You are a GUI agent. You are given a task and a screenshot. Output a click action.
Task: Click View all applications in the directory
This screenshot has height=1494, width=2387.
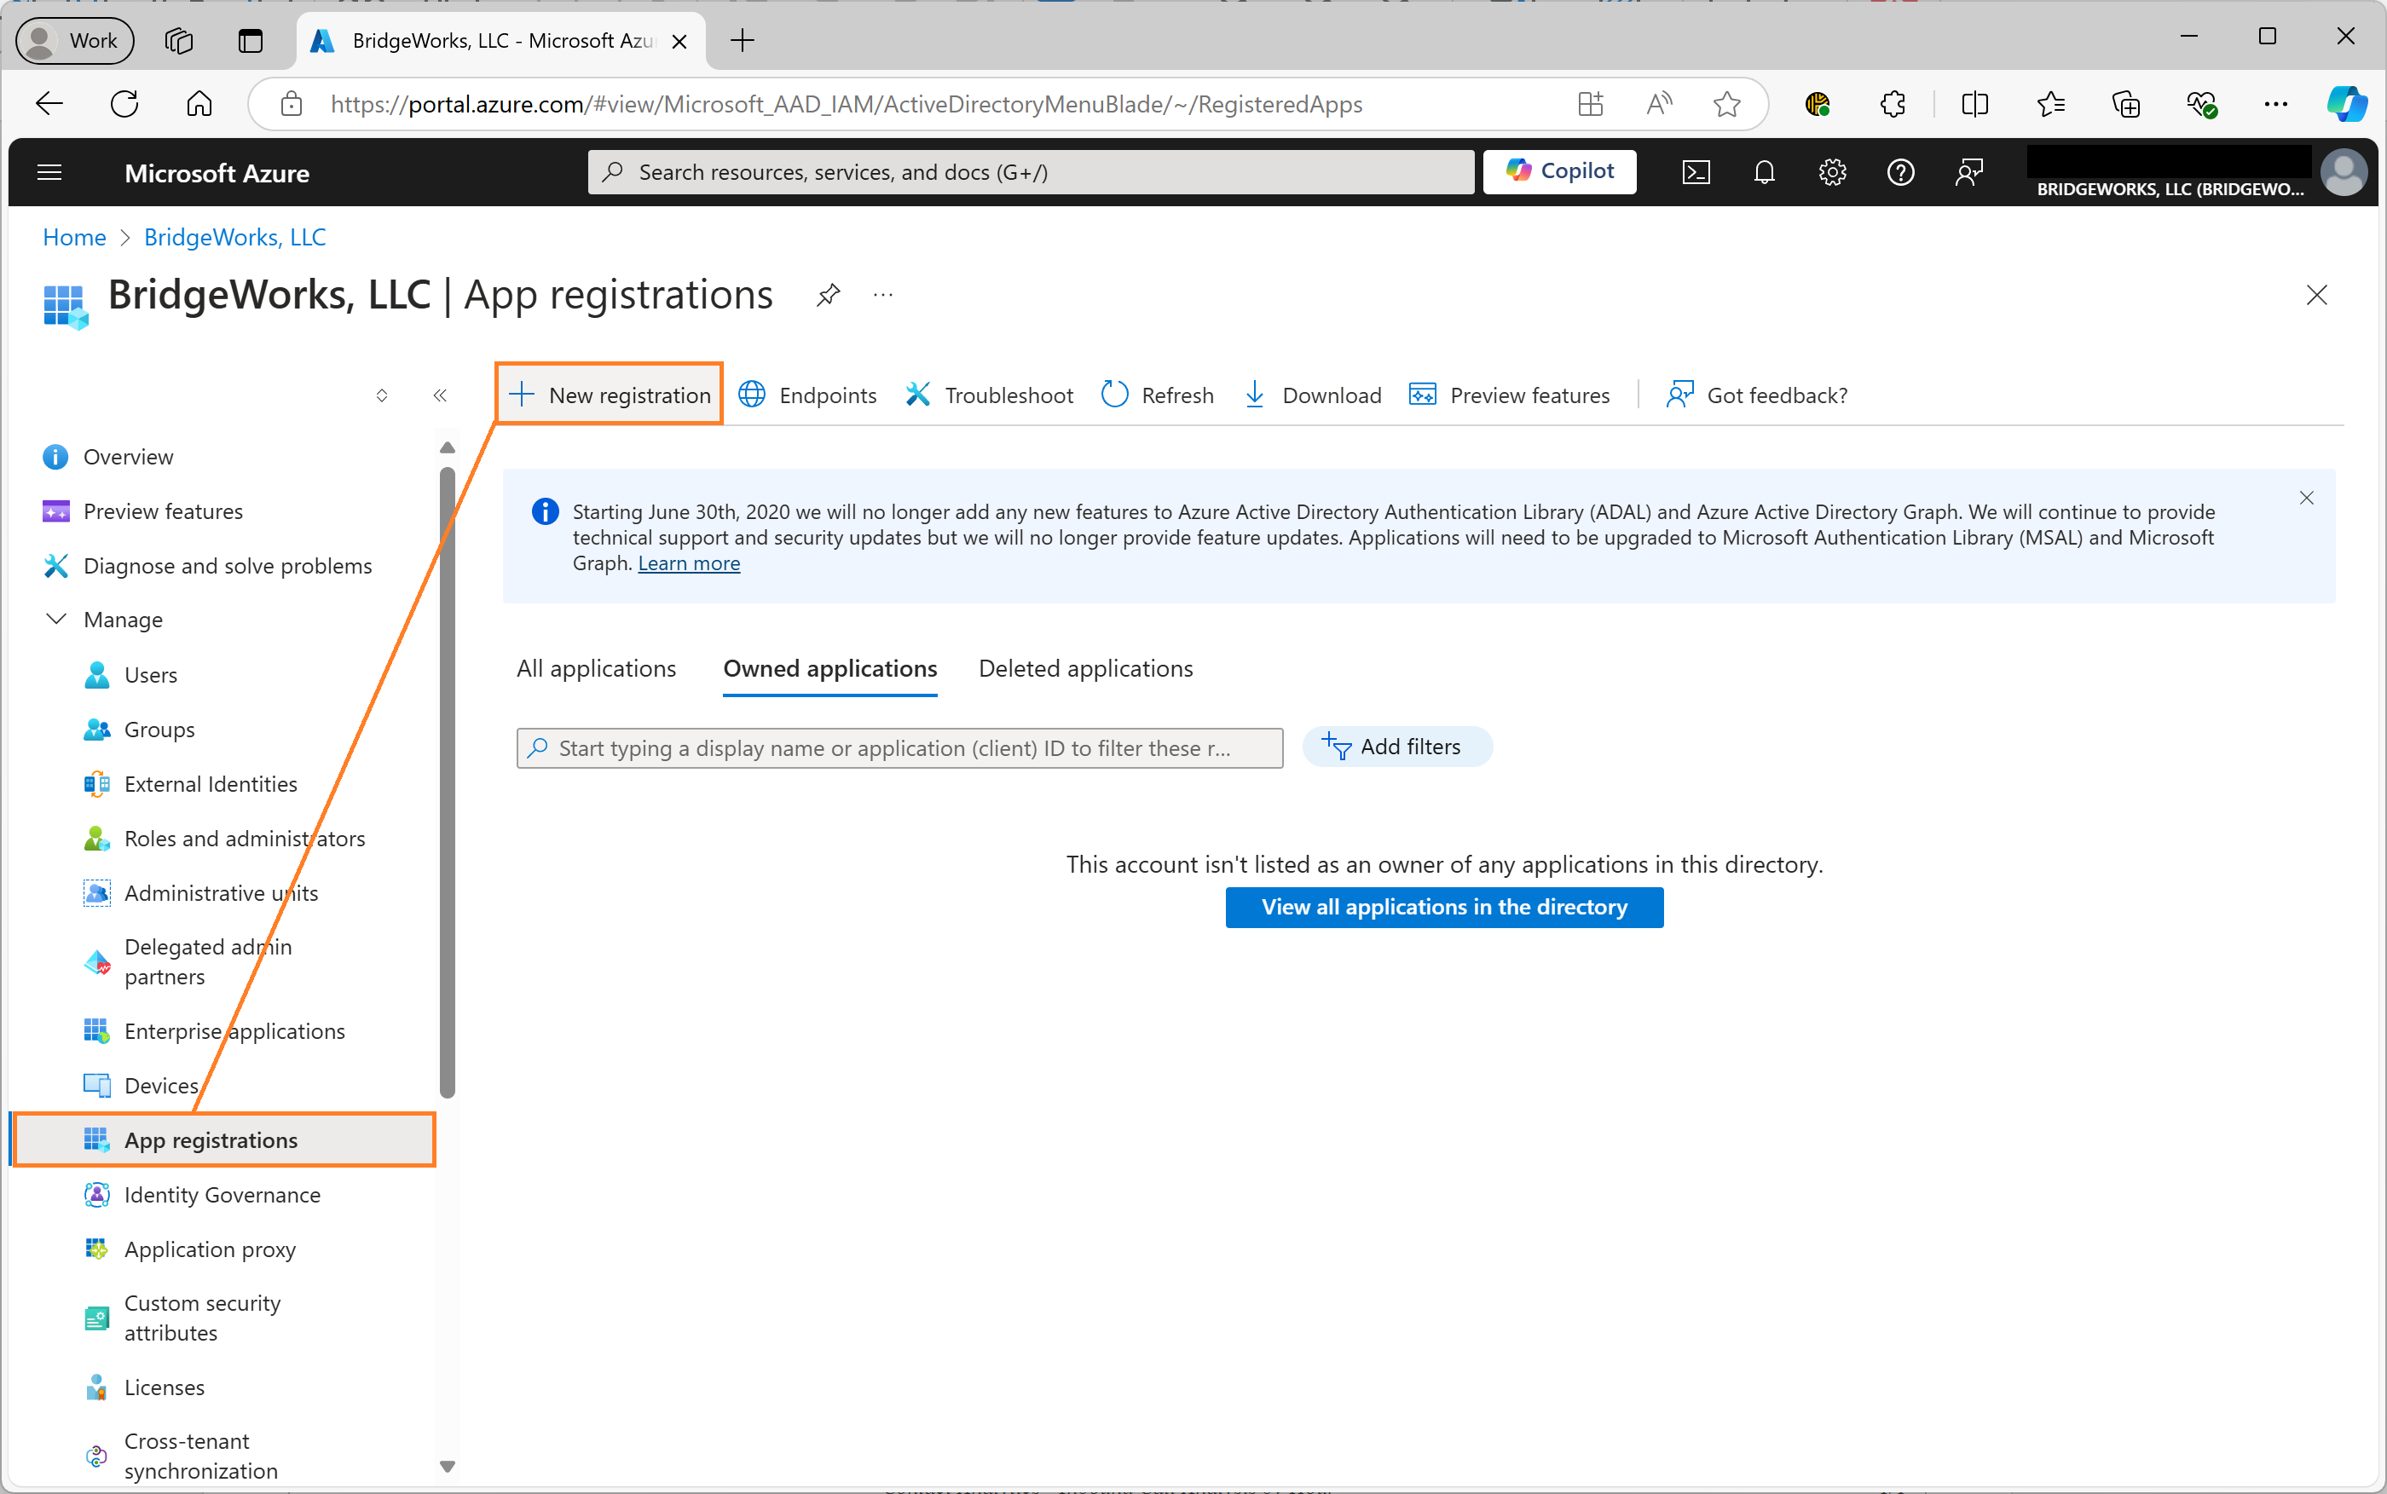1444,907
